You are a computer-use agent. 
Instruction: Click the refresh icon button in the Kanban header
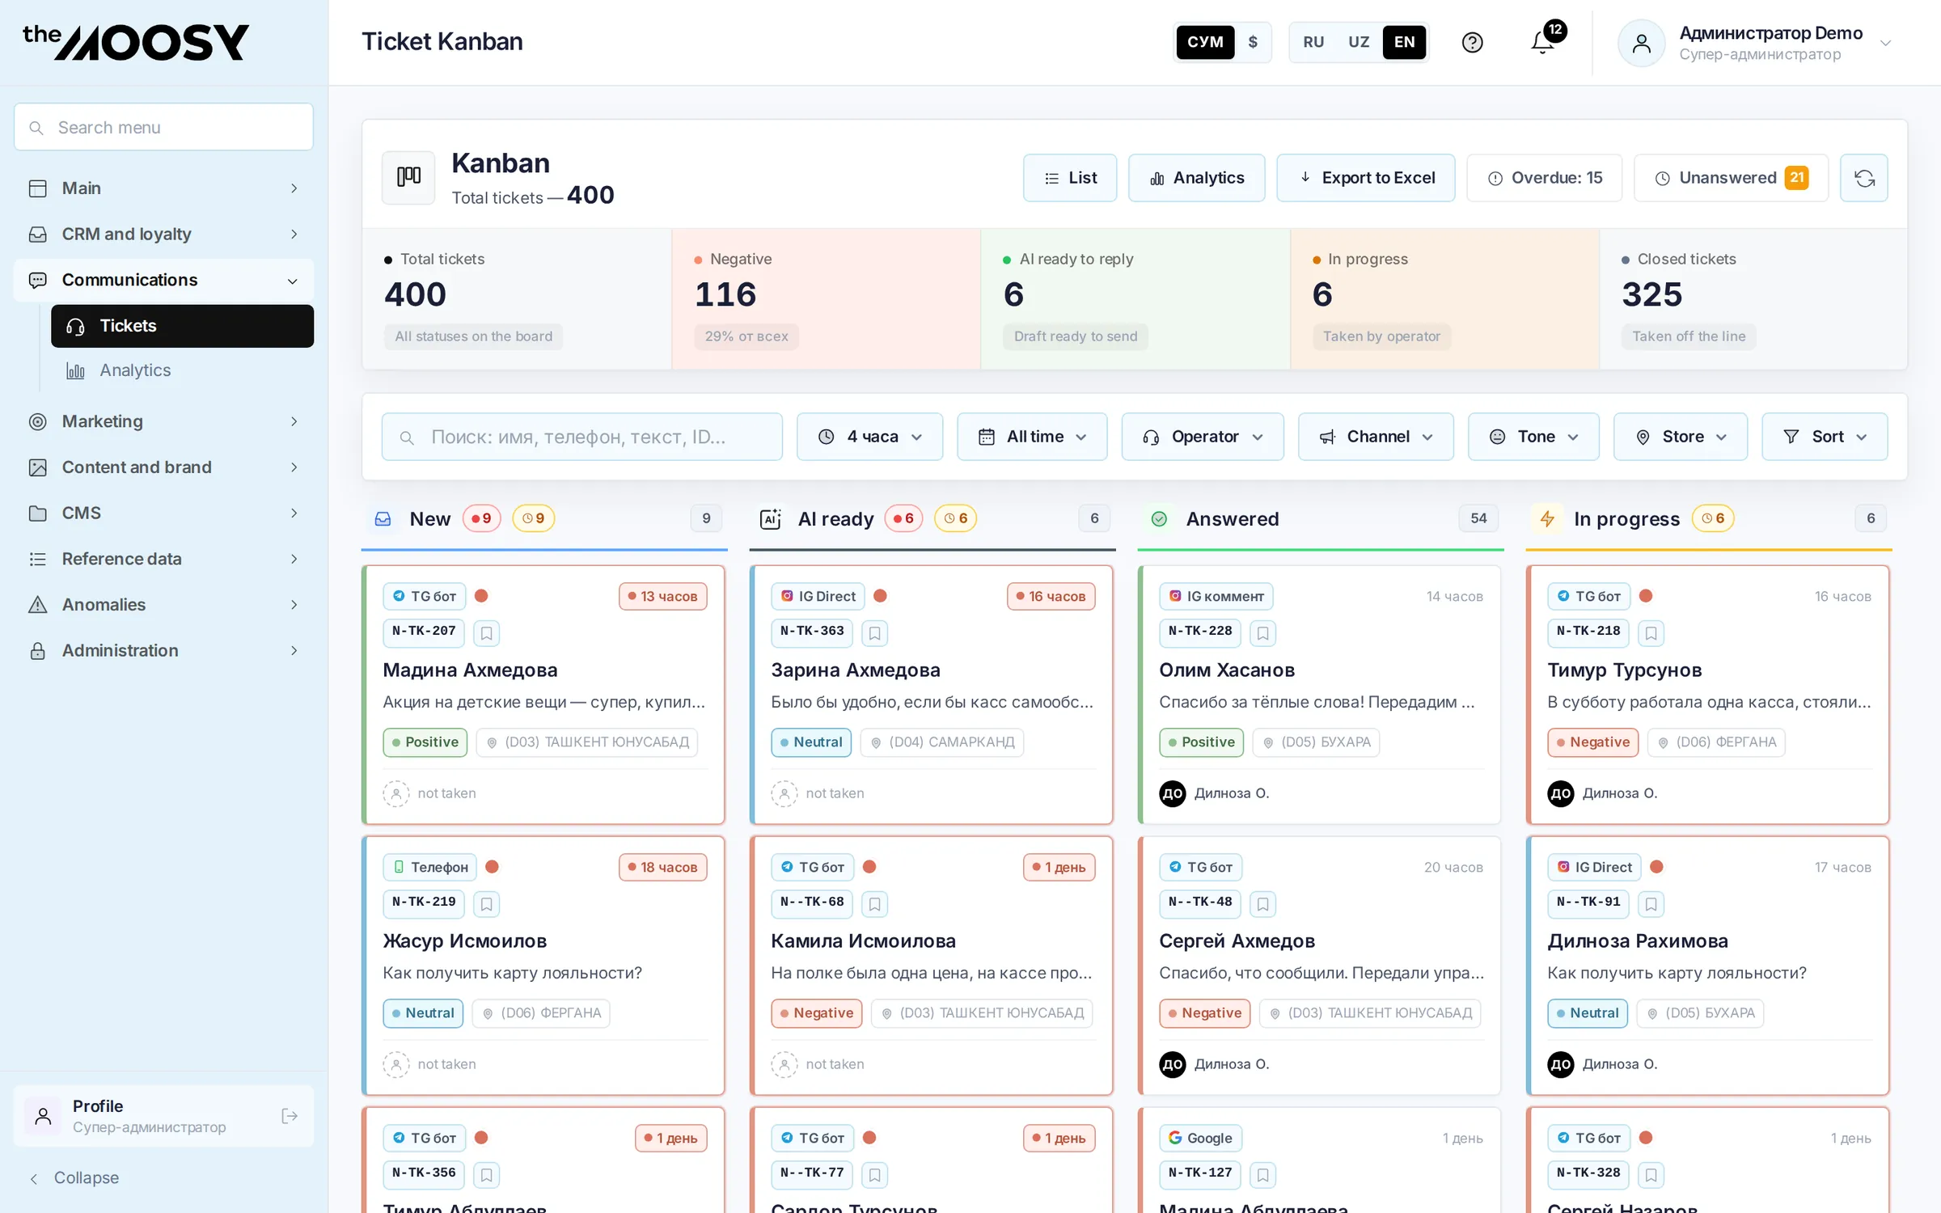tap(1864, 178)
